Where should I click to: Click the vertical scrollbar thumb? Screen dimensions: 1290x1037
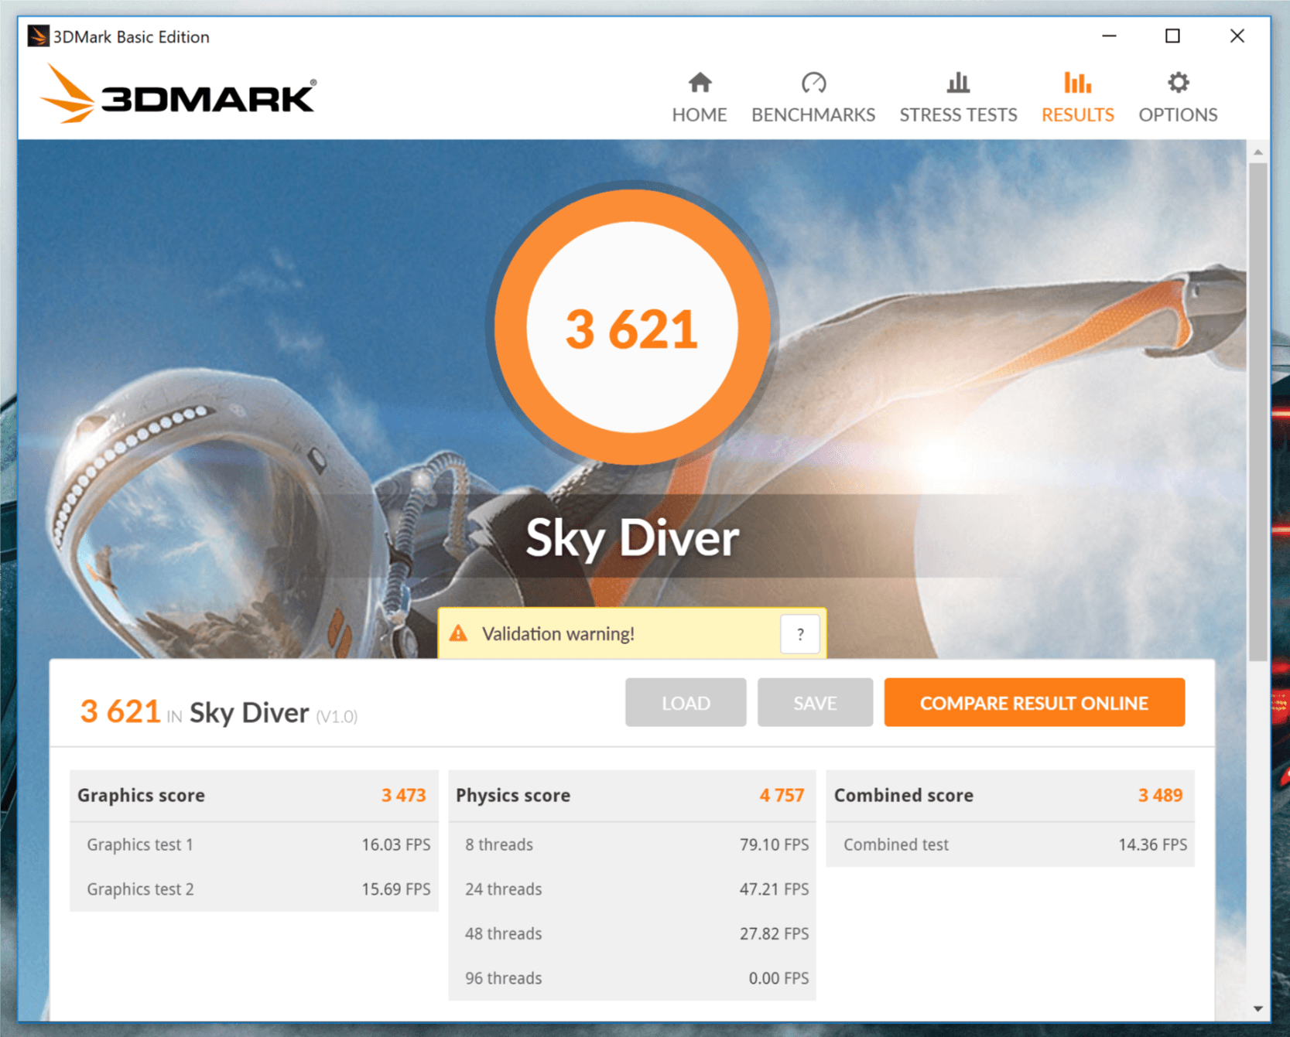click(x=1258, y=411)
